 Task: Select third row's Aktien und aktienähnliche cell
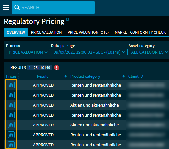[95, 105]
